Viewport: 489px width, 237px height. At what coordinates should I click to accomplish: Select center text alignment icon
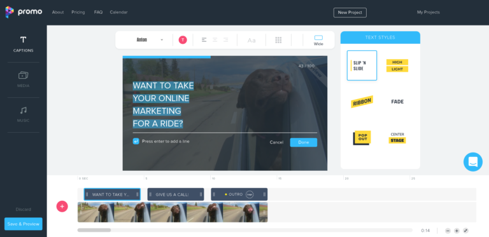[215, 40]
